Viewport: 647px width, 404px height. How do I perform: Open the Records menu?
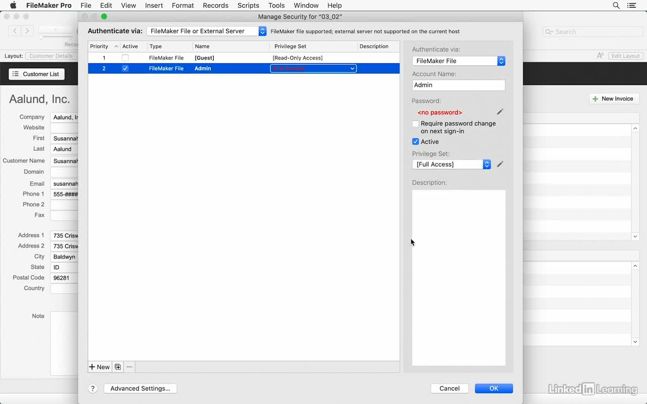pyautogui.click(x=216, y=6)
